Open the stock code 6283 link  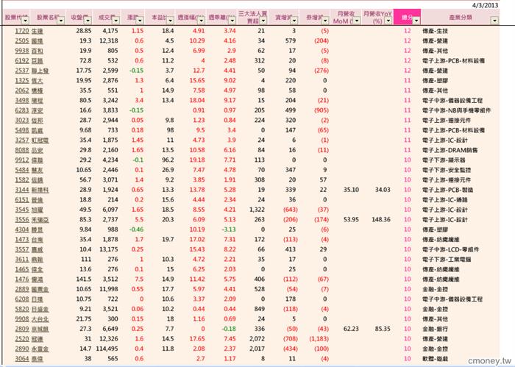pyautogui.click(x=22, y=110)
